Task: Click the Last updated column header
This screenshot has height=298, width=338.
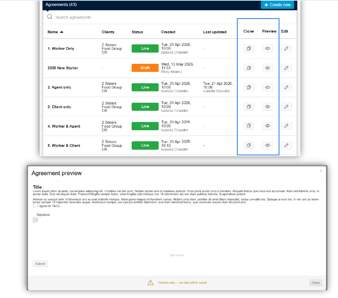Action: click(215, 32)
